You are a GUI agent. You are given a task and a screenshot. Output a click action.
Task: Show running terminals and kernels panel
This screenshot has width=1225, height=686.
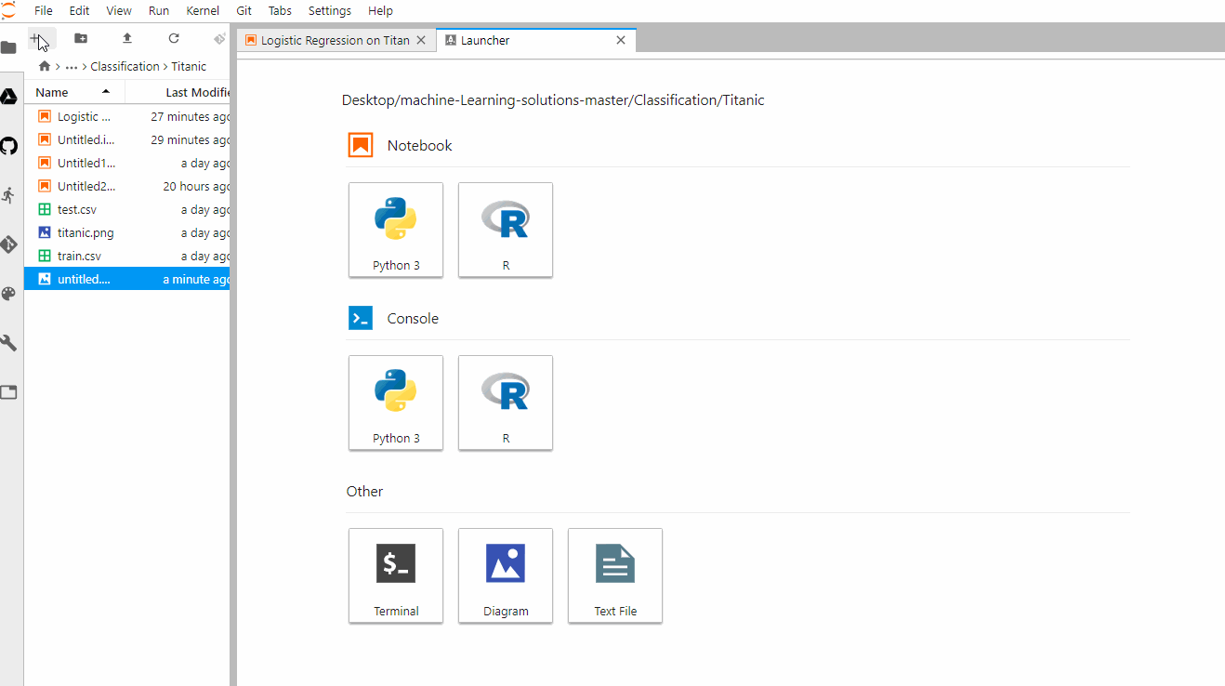click(9, 195)
